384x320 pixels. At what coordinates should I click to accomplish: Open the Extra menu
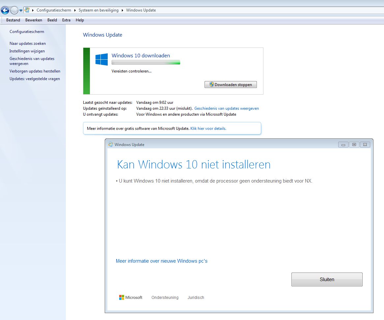66,20
